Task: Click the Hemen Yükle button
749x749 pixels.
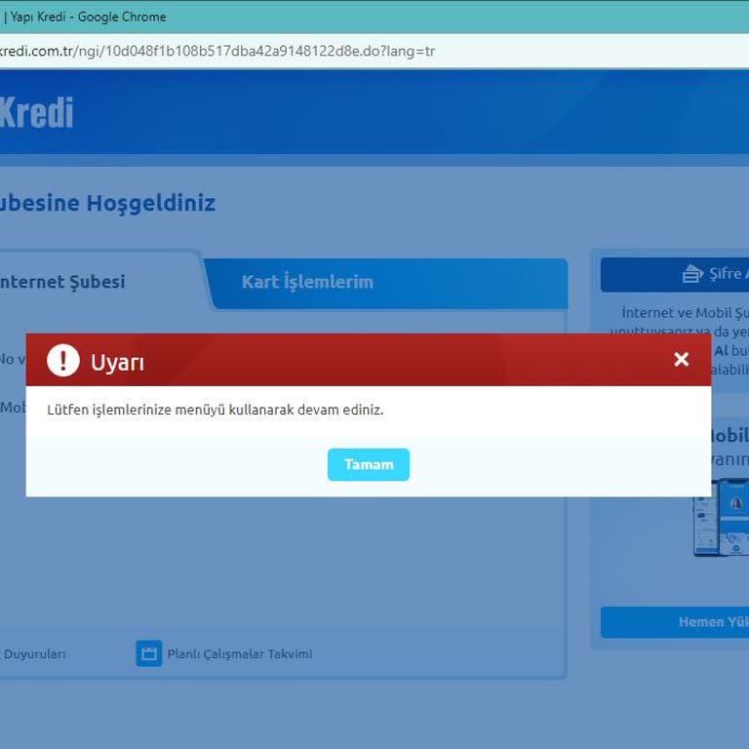Action: click(x=675, y=622)
